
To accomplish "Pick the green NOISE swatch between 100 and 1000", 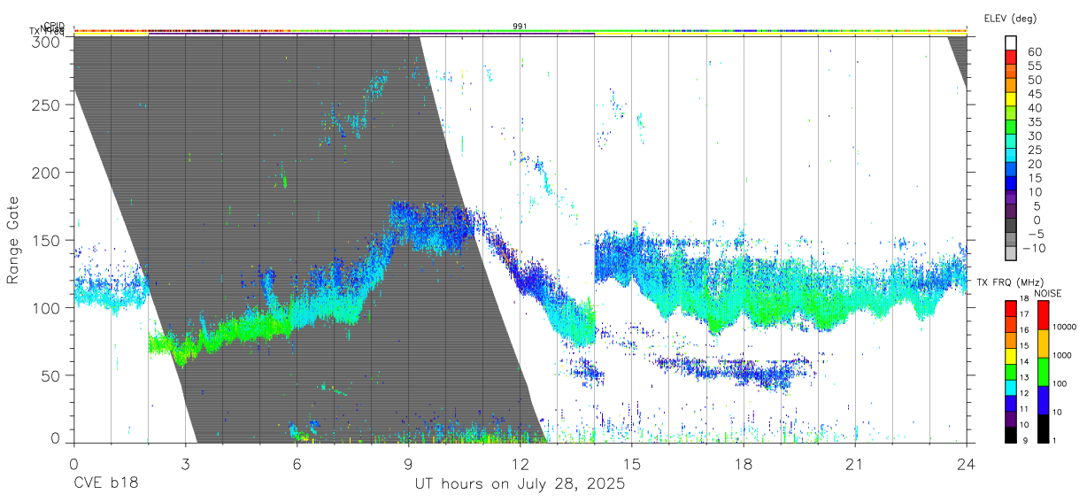I will 1042,371.
